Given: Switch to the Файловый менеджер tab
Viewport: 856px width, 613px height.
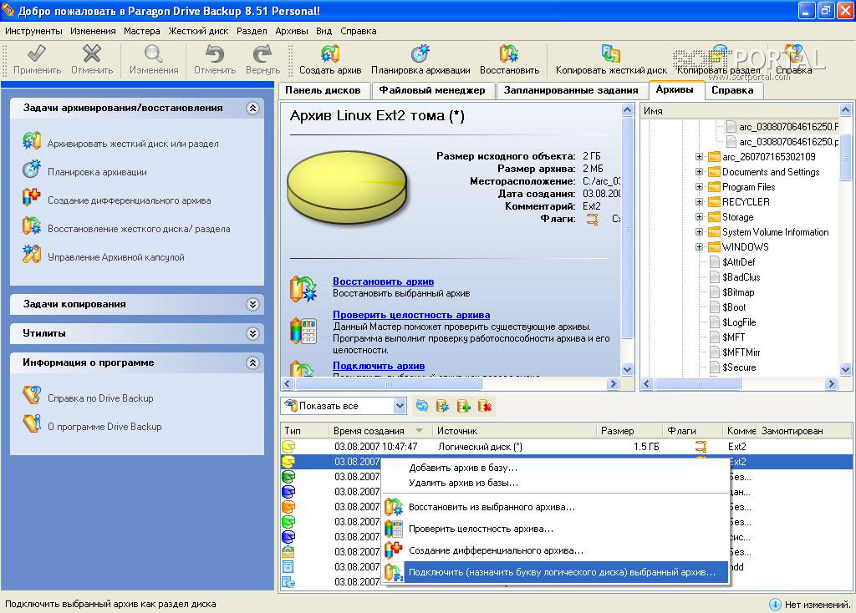Looking at the screenshot, I should (432, 90).
